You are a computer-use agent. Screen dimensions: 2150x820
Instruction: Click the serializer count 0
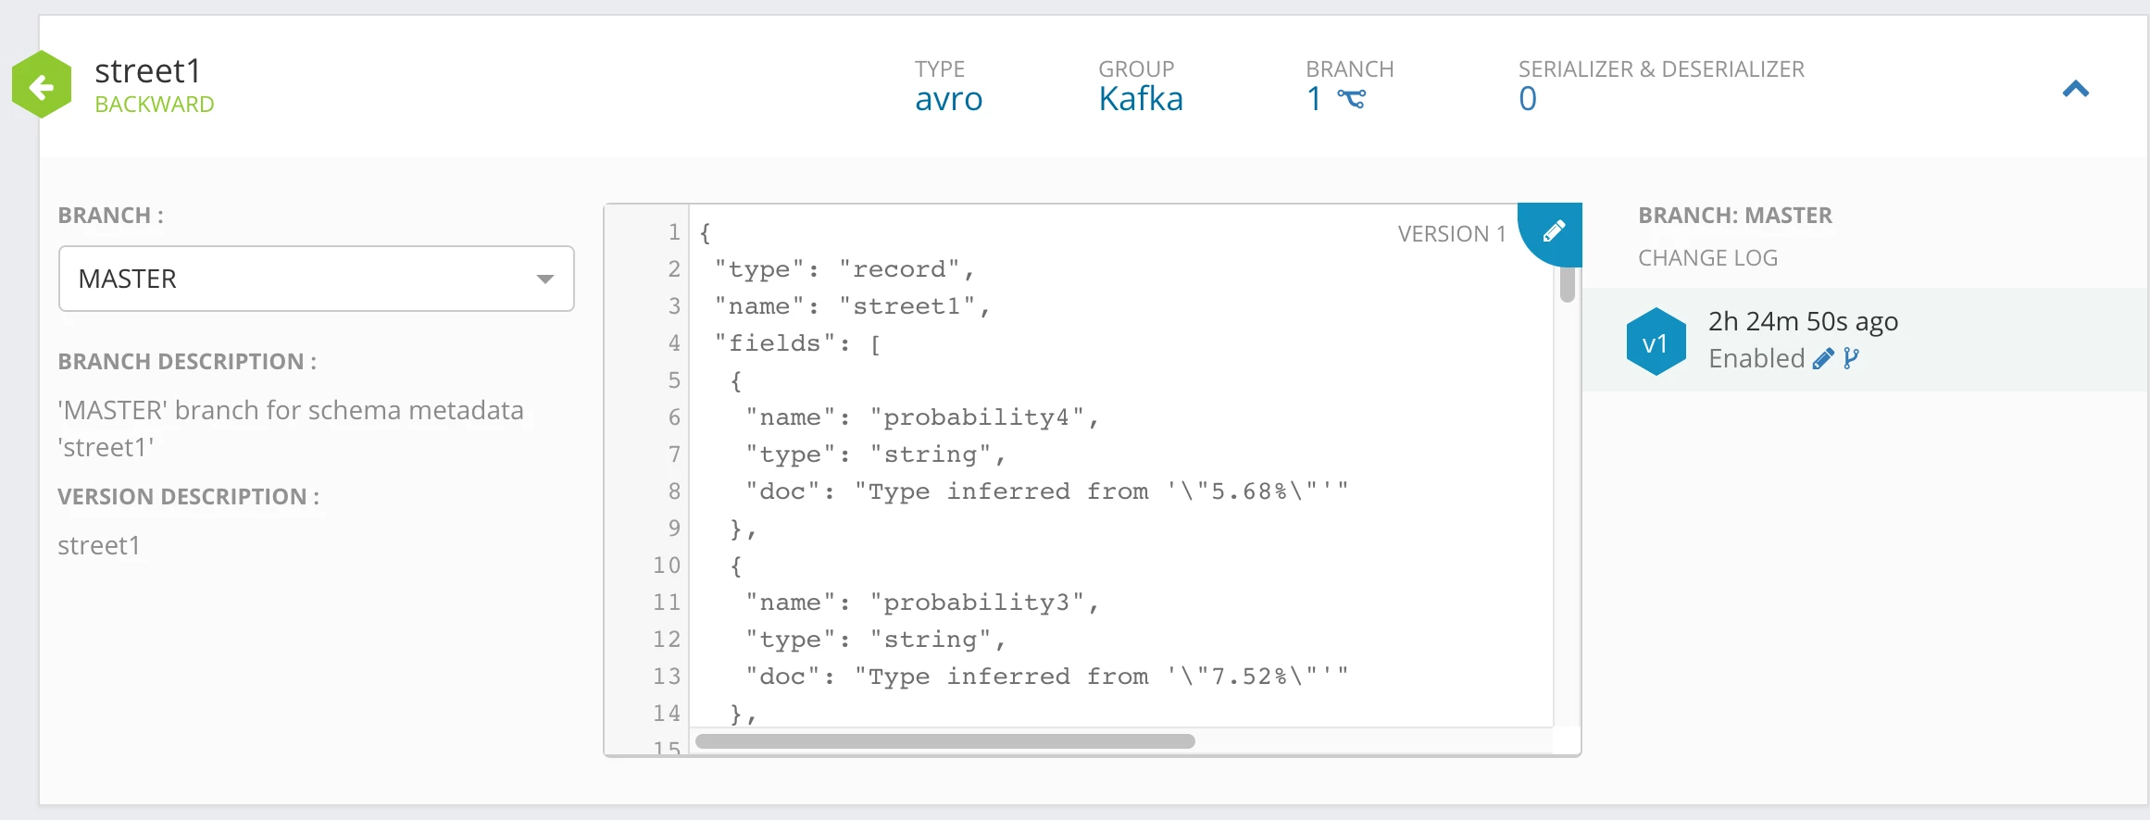1528,99
